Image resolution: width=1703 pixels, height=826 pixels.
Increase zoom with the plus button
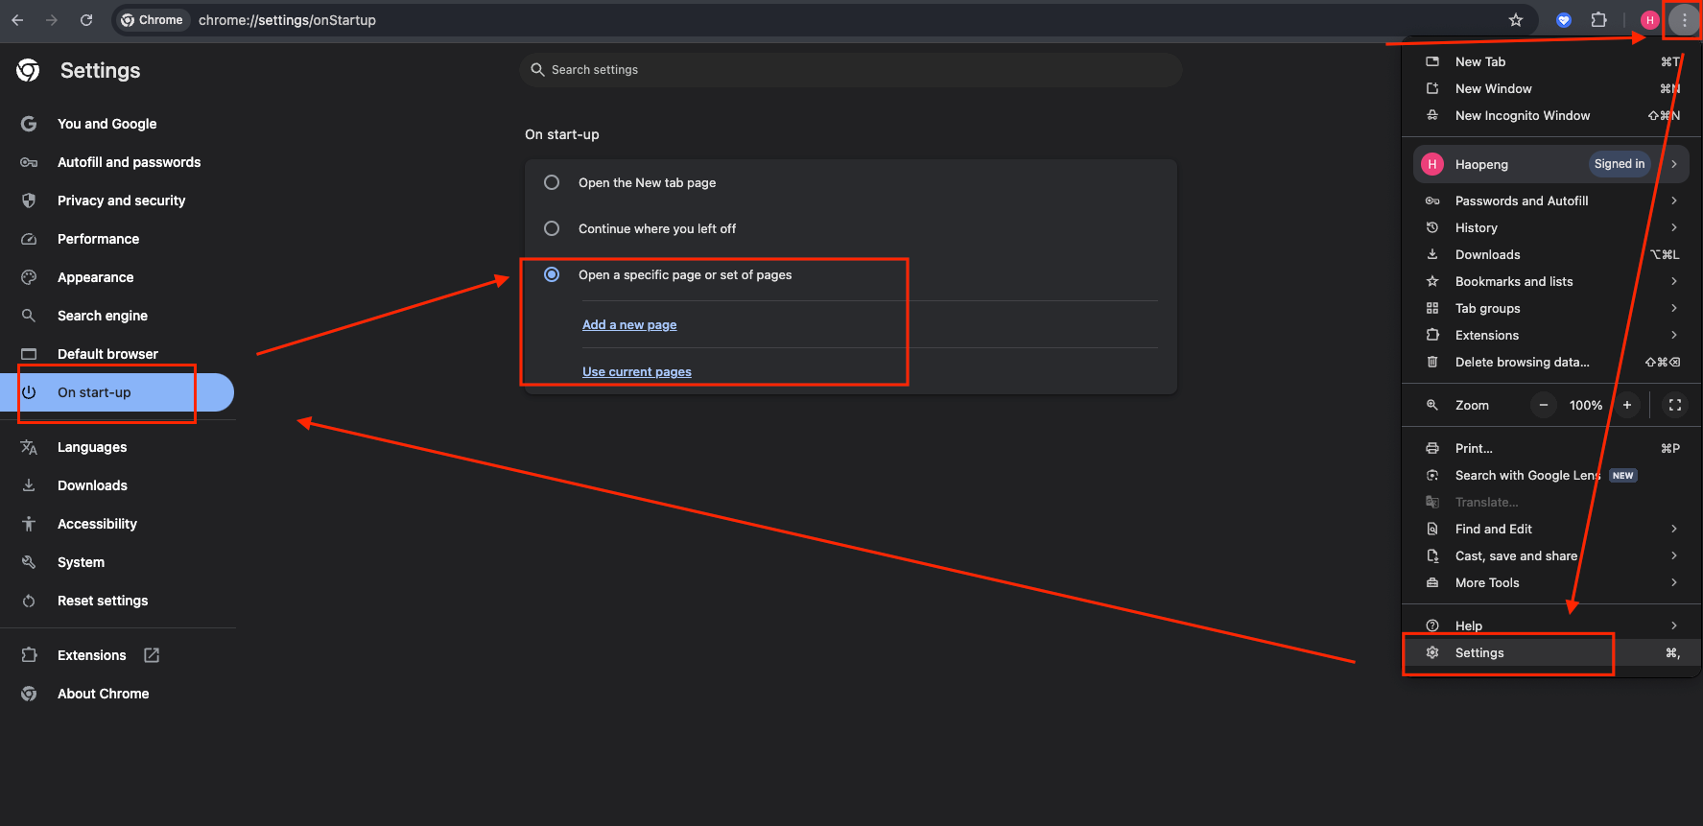click(x=1627, y=405)
